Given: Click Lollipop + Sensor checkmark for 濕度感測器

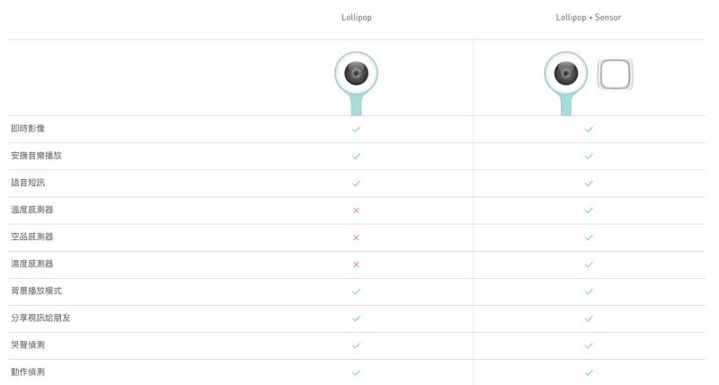Looking at the screenshot, I should pos(589,264).
